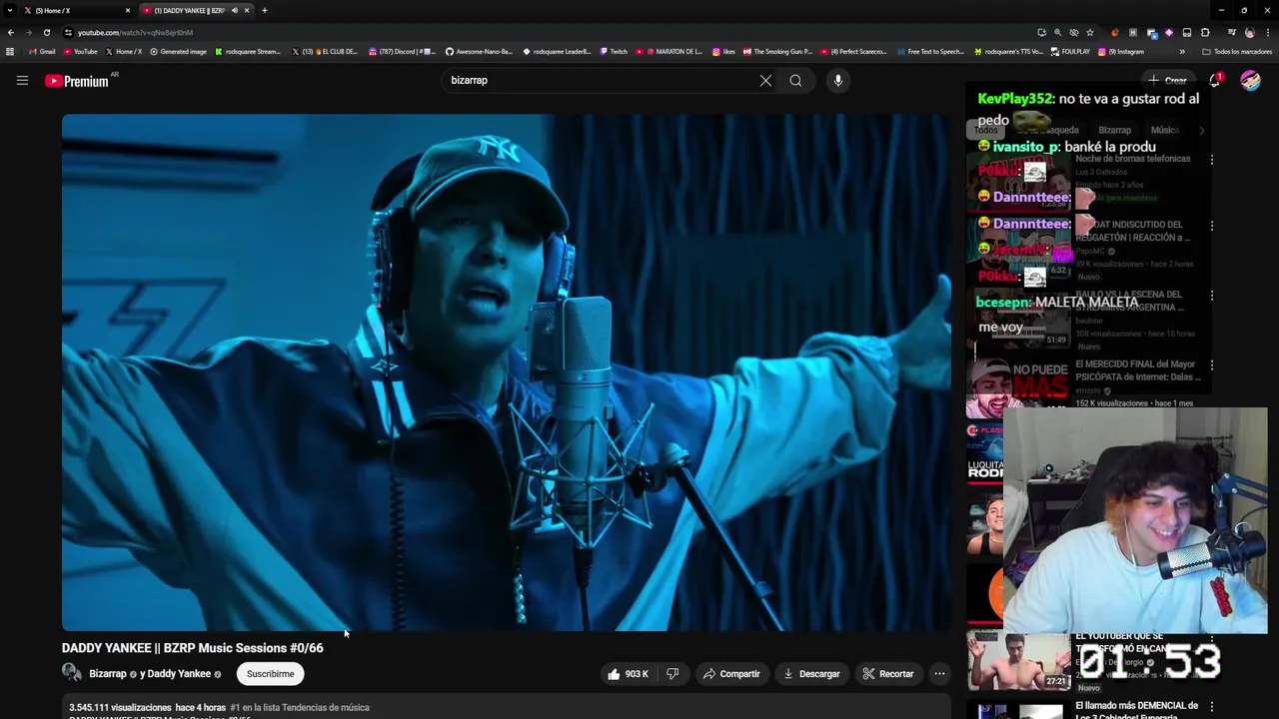Open the YouTube hamburger guide menu

click(22, 81)
